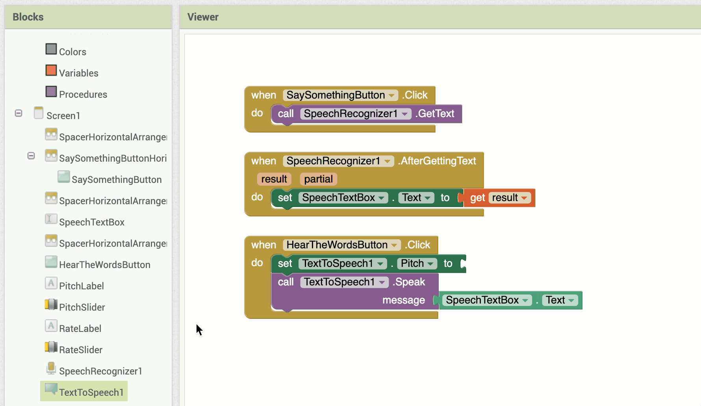Viewport: 701px width, 406px height.
Task: Open the SaySomethingButton component dropdown in block
Action: coord(391,95)
